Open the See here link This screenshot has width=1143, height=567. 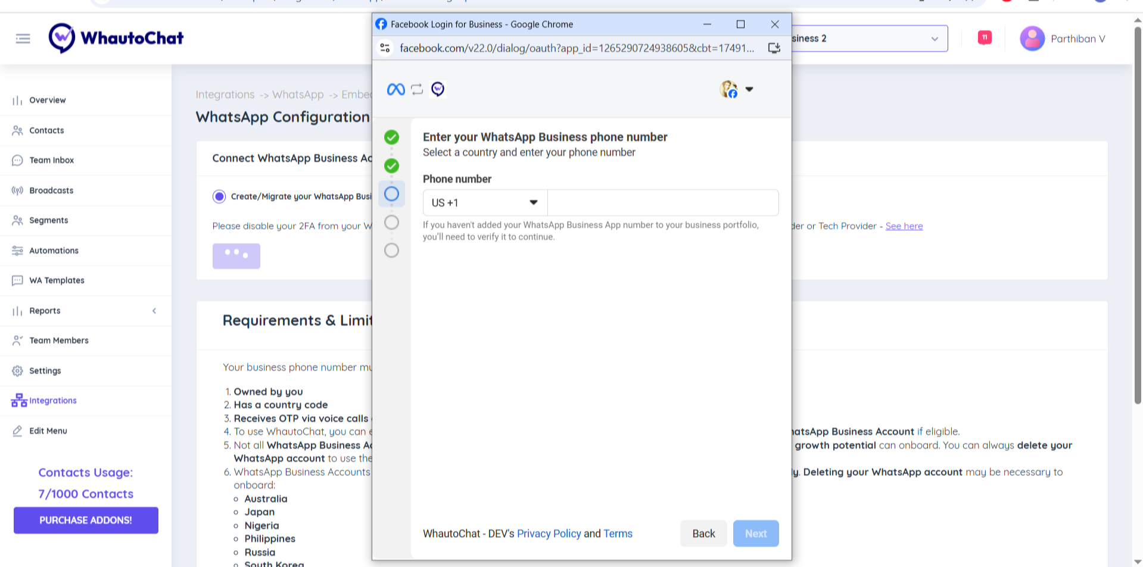[x=904, y=226]
